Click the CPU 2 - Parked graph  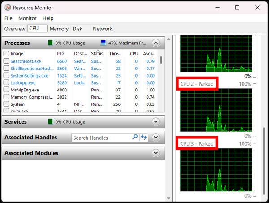pos(216,110)
